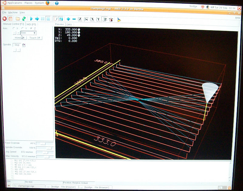Viewport: 243px width, 191px height.
Task: Clear the live plot with broom icon
Action: pyautogui.click(x=119, y=19)
